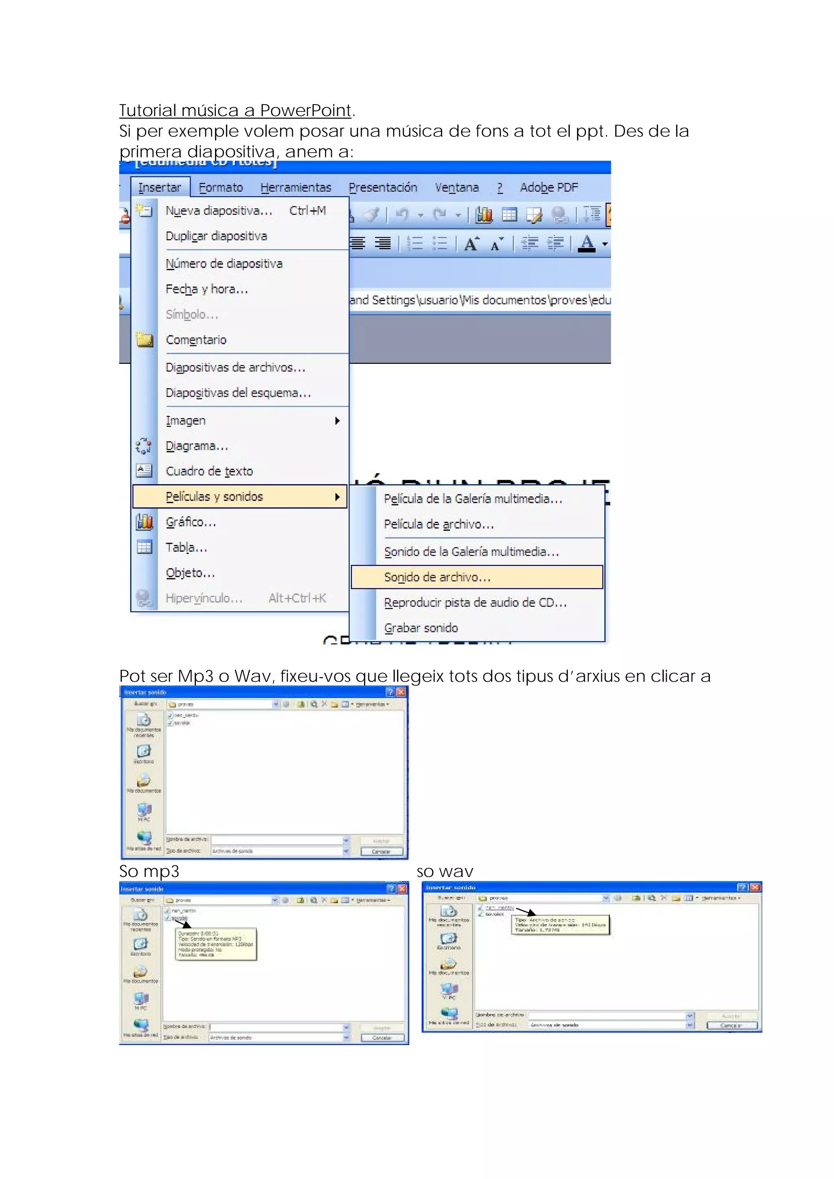Open the Formato menu
The image size is (834, 1179).
coord(220,188)
